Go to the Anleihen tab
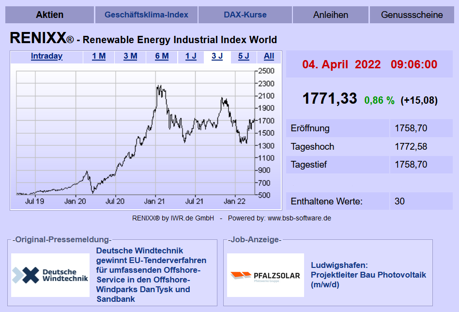 tap(330, 15)
